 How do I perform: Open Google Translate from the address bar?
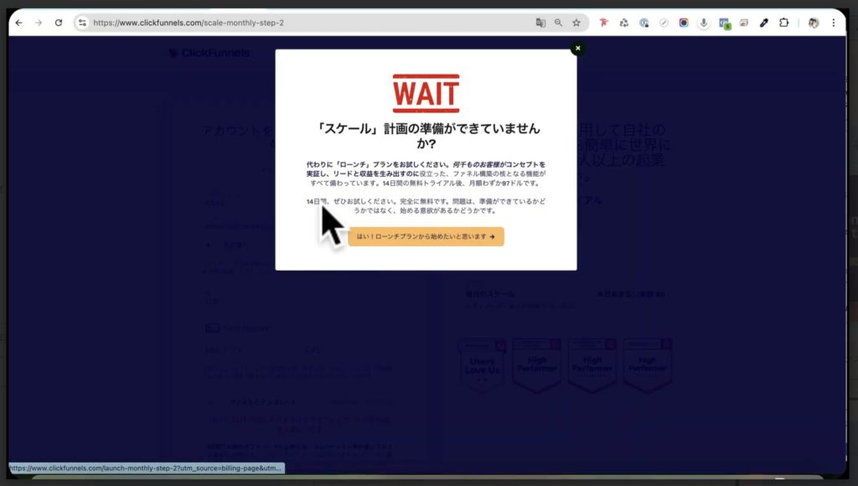click(541, 23)
